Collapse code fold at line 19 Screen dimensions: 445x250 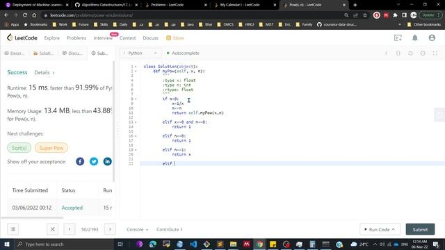(x=136, y=150)
